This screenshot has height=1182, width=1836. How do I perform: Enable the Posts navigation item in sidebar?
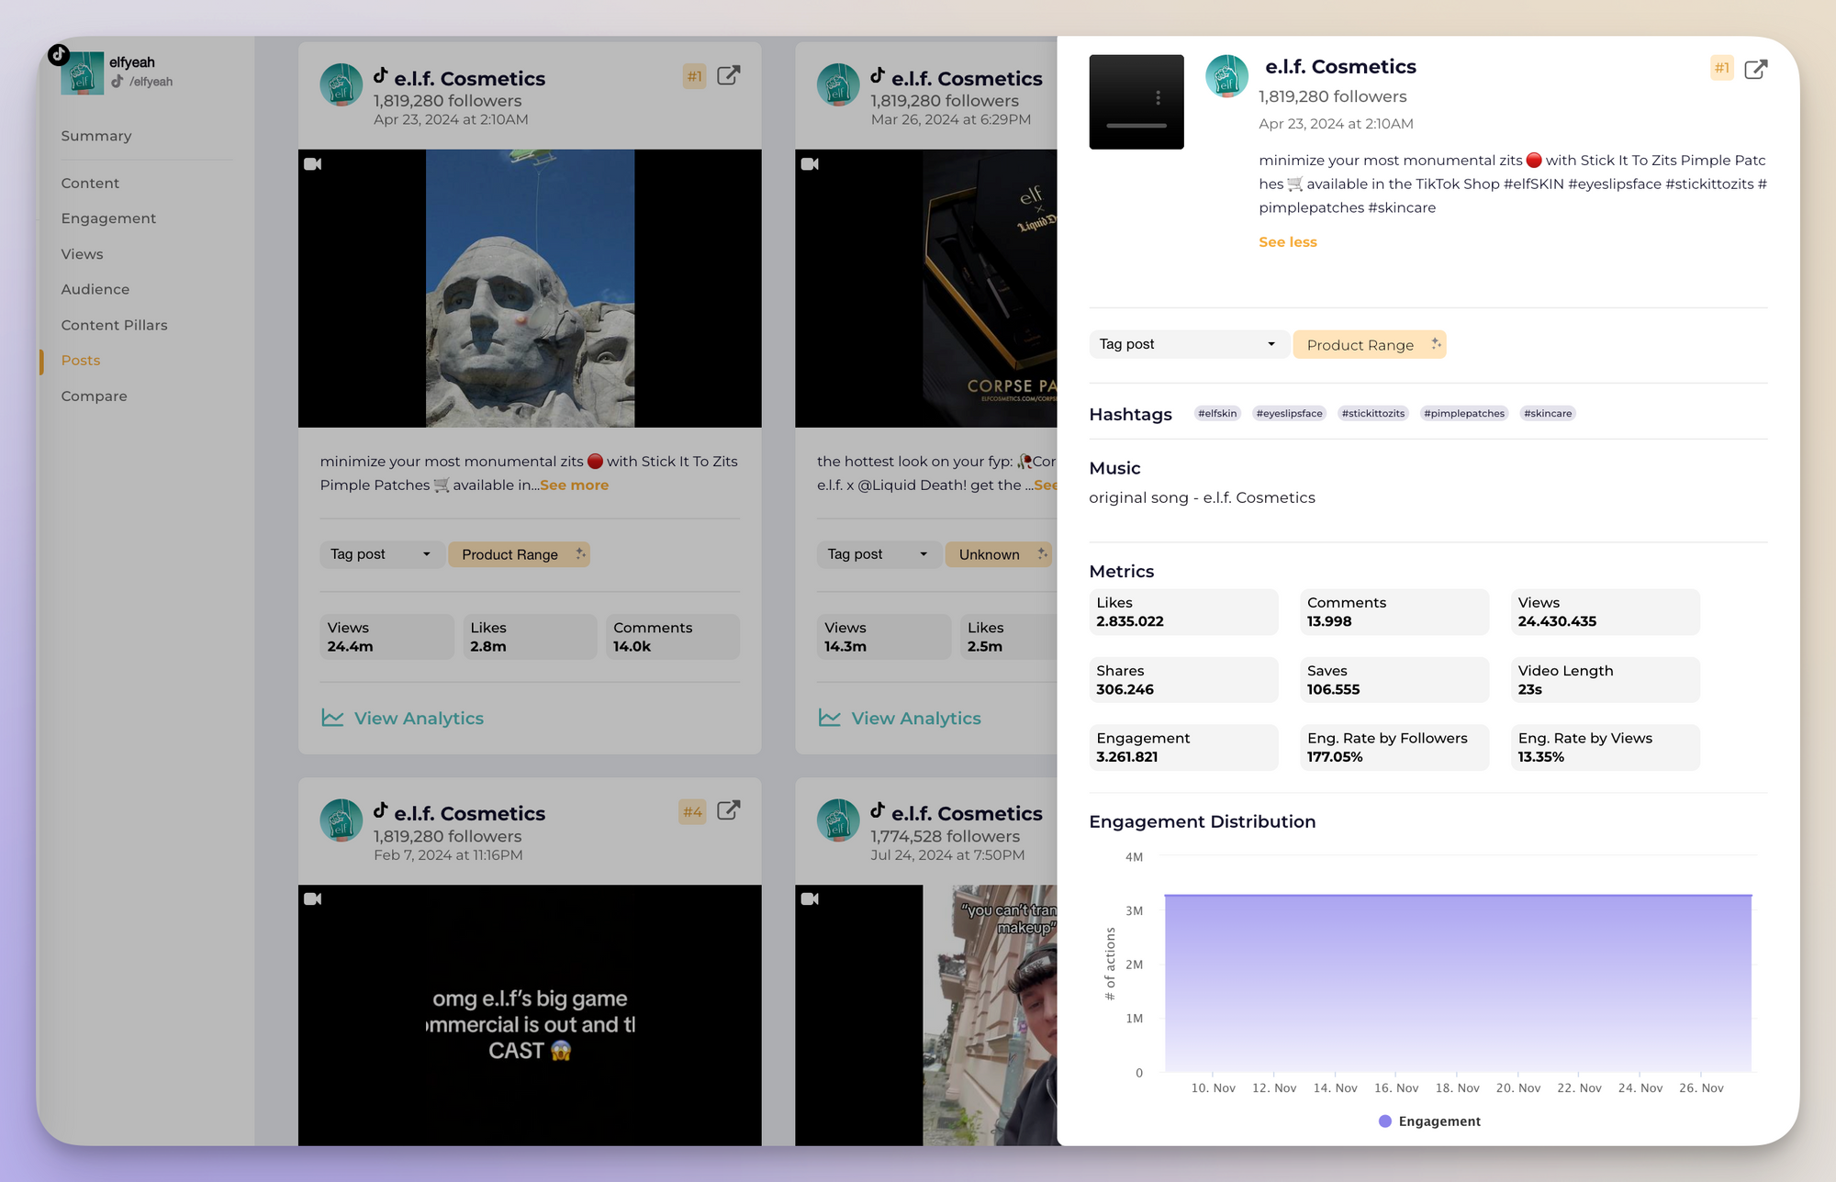tap(79, 360)
